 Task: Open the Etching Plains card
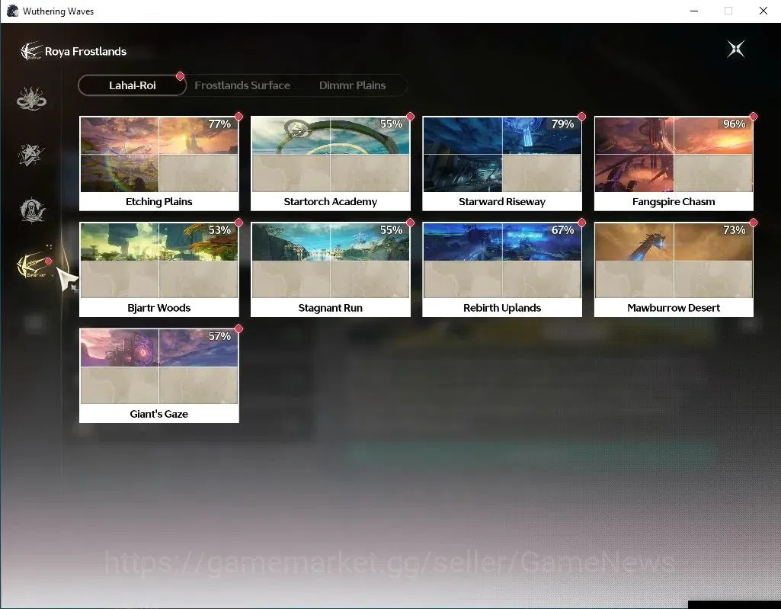[x=159, y=163]
